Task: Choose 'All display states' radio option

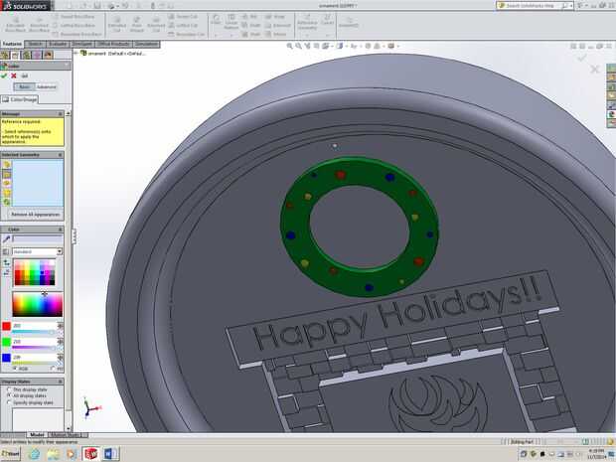Action: [x=9, y=396]
